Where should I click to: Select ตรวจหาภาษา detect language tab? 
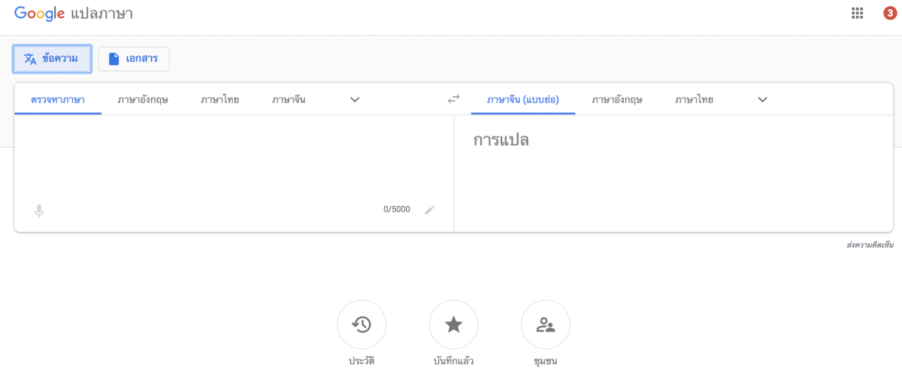pyautogui.click(x=58, y=100)
